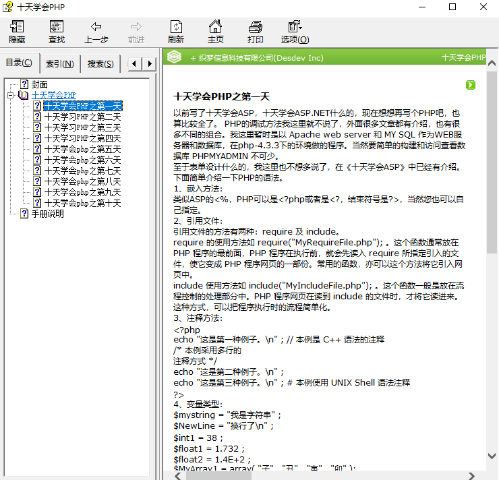This screenshot has width=499, height=480.
Task: Click the Find (查找) toolbar icon
Action: 57,31
